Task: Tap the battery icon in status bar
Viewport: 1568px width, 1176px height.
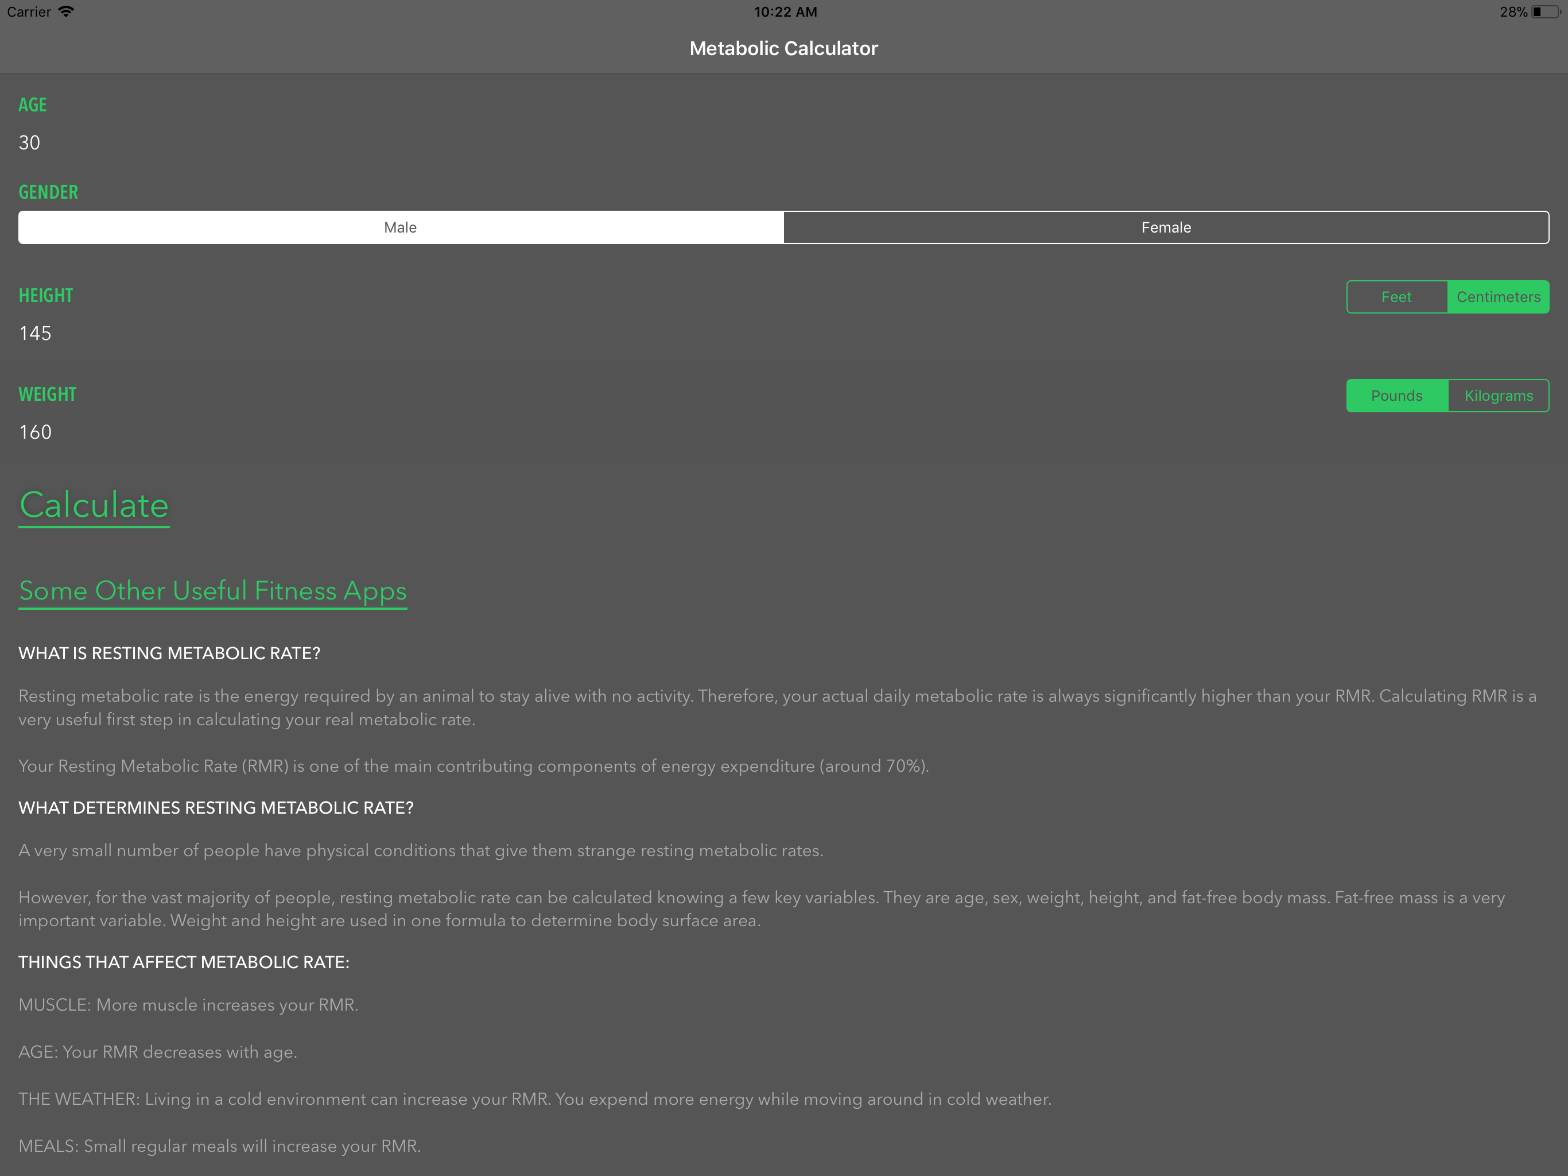Action: 1546,12
